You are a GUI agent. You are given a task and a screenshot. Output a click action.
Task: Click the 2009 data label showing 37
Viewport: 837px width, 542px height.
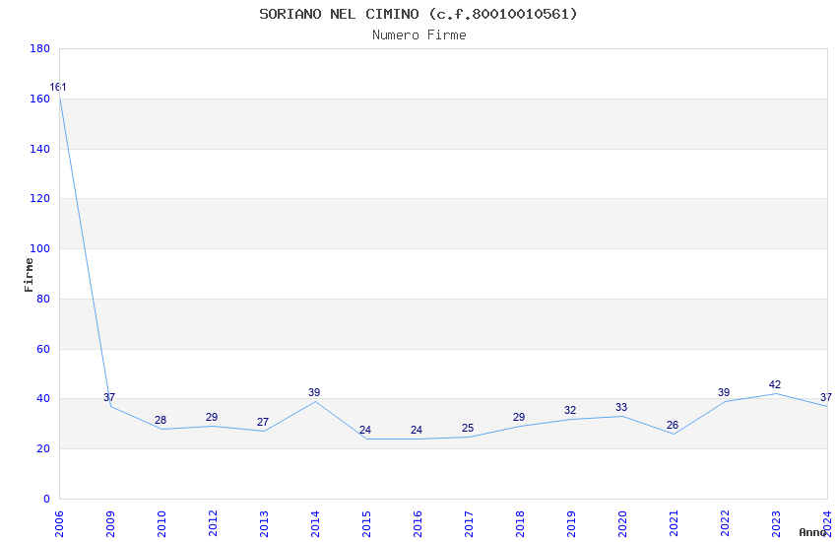tap(109, 397)
